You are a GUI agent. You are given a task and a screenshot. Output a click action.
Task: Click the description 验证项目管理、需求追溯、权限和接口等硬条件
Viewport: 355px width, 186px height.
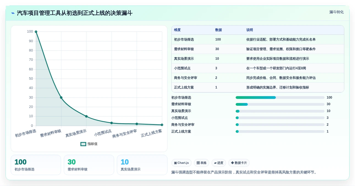point(281,49)
